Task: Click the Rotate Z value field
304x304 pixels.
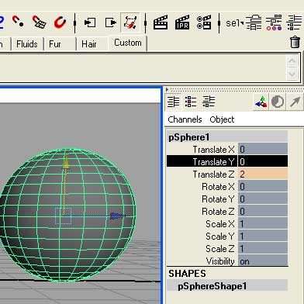Action: pos(263,211)
